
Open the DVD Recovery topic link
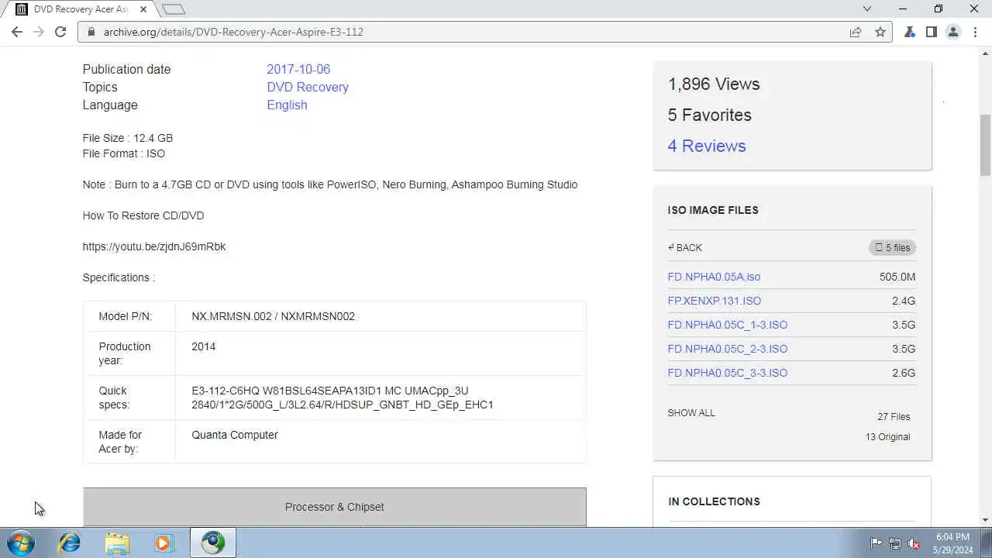click(308, 87)
